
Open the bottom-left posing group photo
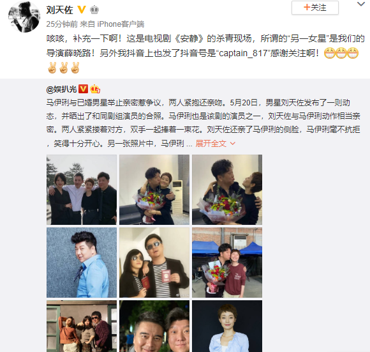pos(82,326)
